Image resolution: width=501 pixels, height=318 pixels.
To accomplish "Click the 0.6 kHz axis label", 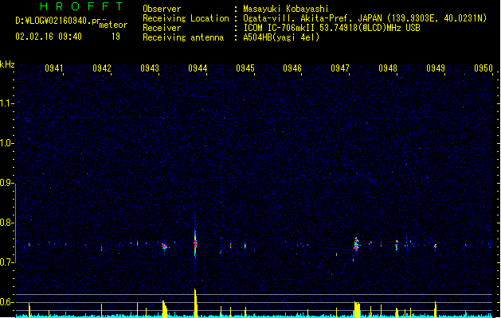I will click(x=7, y=302).
